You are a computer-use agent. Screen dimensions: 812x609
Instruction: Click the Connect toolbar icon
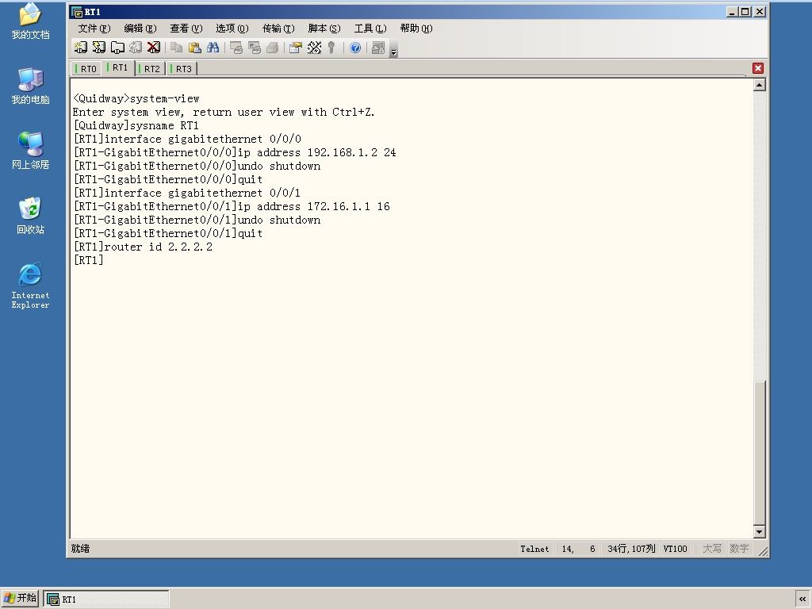pyautogui.click(x=81, y=48)
